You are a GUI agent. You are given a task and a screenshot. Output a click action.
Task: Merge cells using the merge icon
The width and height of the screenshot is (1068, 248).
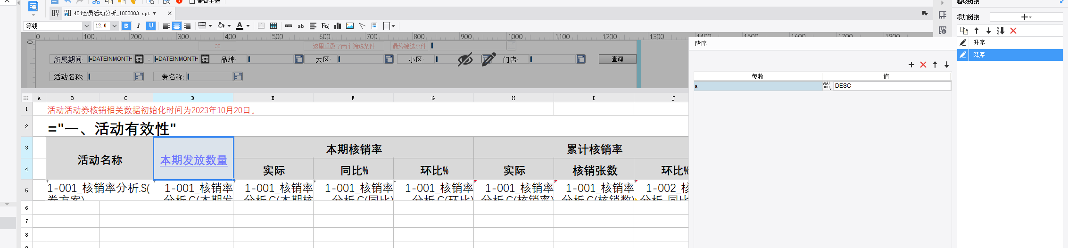261,26
